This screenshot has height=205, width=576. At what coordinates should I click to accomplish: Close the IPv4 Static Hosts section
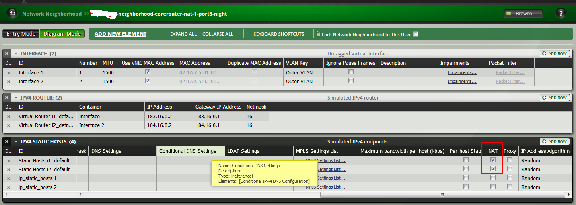(x=7, y=141)
